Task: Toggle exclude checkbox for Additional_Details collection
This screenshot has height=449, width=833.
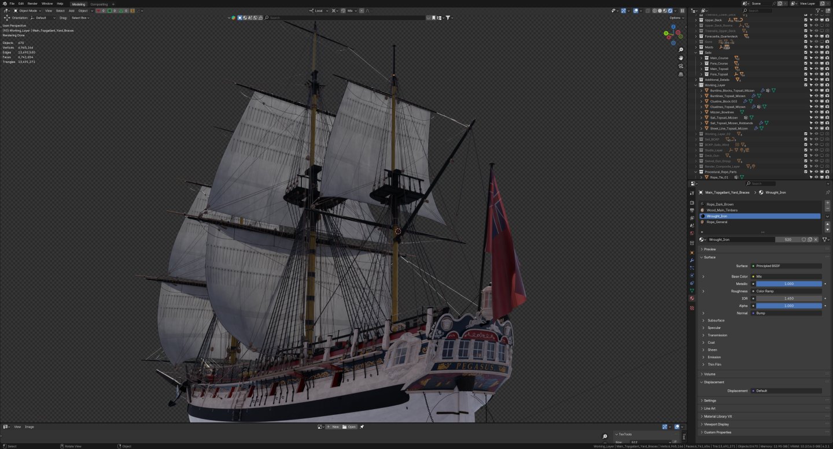Action: [805, 80]
